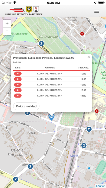Select the blue bus stop marker pin
The height and width of the screenshot is (188, 106).
click(x=51, y=117)
